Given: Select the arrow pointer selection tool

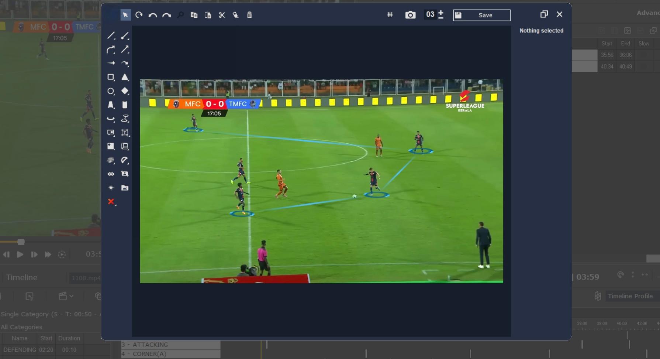Looking at the screenshot, I should [x=125, y=15].
